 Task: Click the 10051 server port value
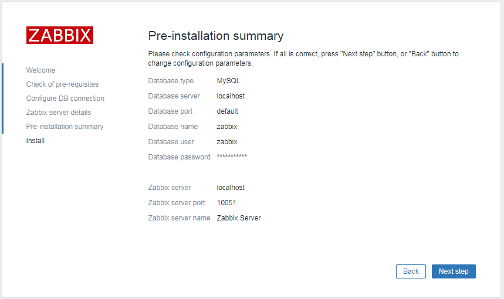click(x=226, y=203)
